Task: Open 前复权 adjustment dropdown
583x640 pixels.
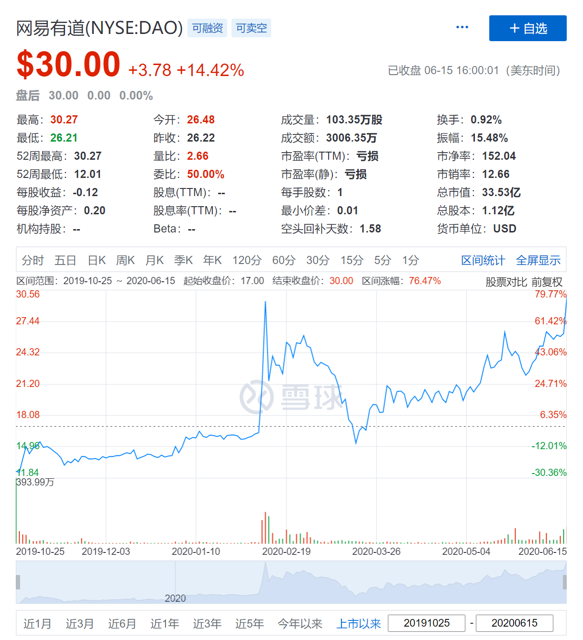Action: tap(547, 282)
